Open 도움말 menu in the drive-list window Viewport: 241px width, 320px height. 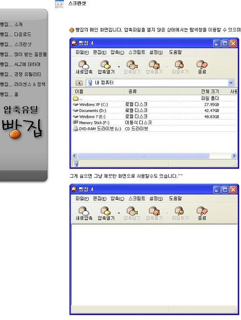175,52
